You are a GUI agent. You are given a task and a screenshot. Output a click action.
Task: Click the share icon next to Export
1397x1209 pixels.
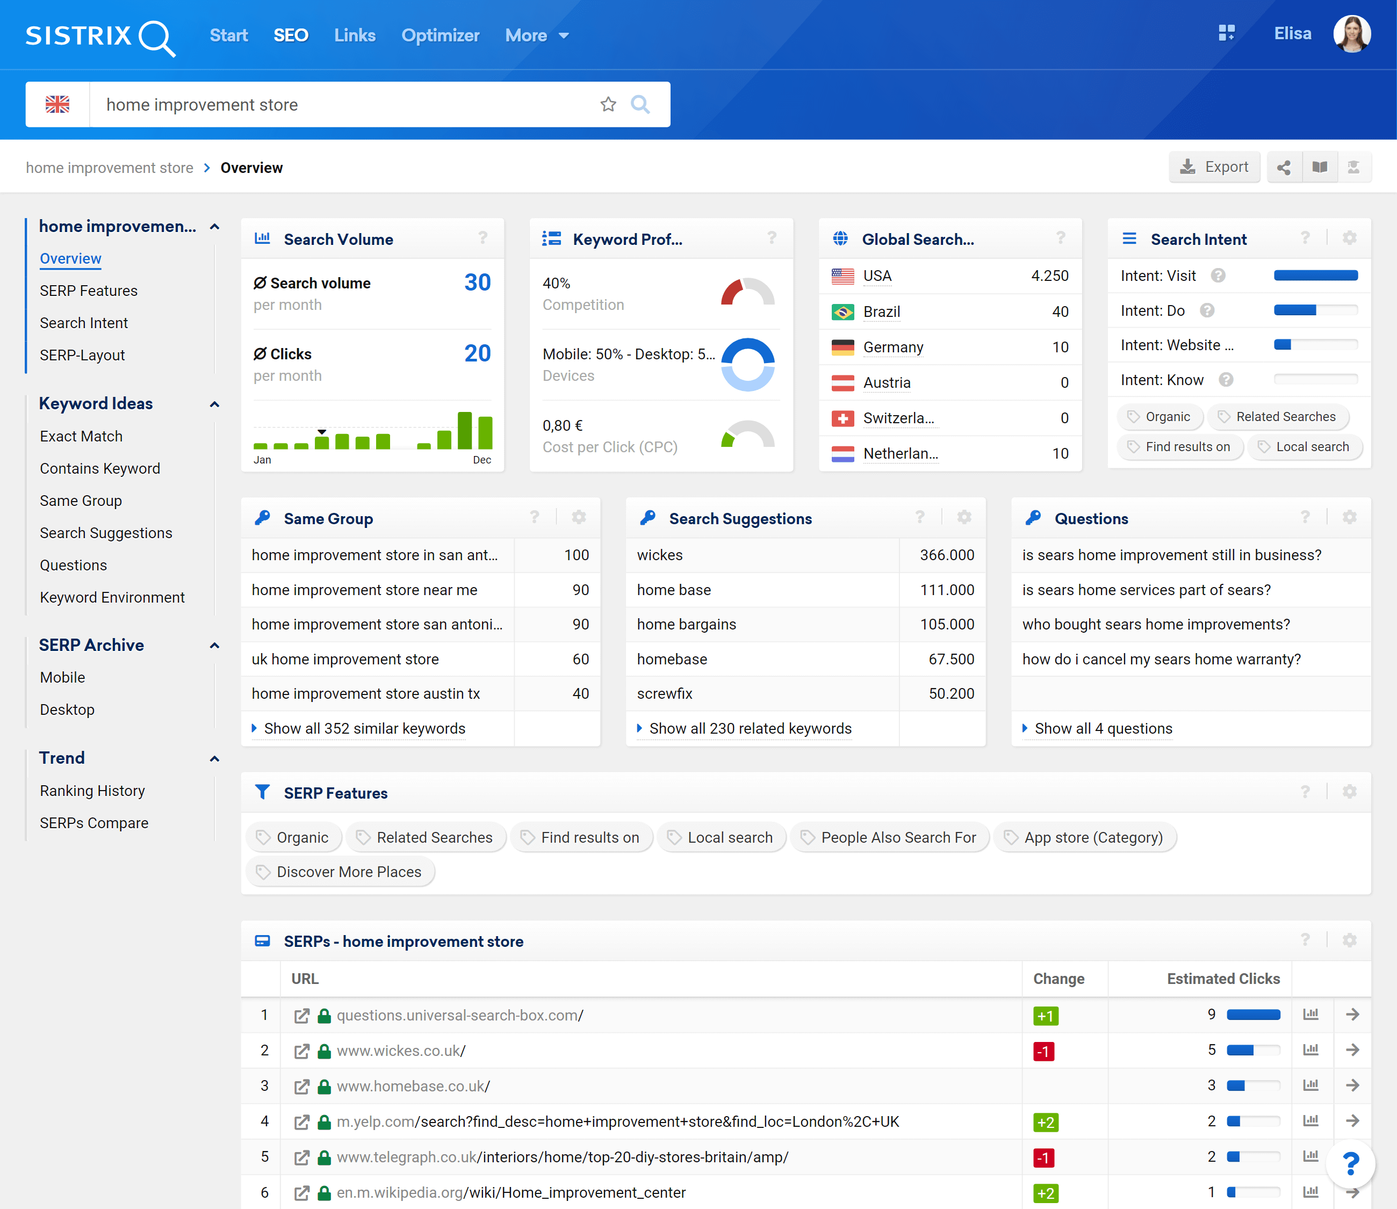point(1284,168)
